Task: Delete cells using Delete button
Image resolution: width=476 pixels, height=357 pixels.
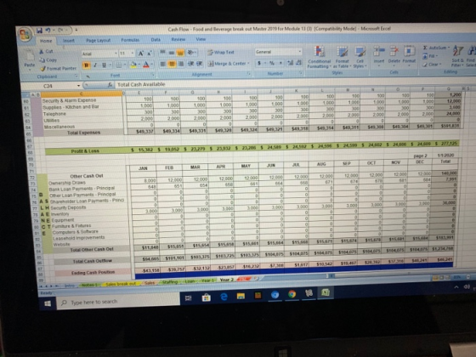Action: (x=394, y=55)
